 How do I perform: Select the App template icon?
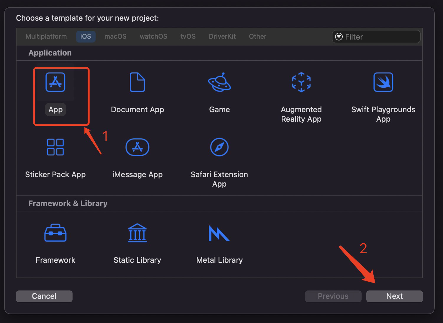click(55, 82)
